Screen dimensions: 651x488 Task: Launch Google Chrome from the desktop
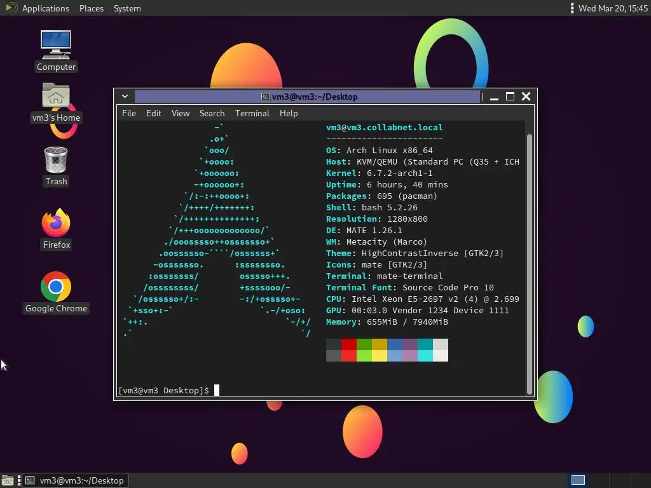click(x=56, y=292)
